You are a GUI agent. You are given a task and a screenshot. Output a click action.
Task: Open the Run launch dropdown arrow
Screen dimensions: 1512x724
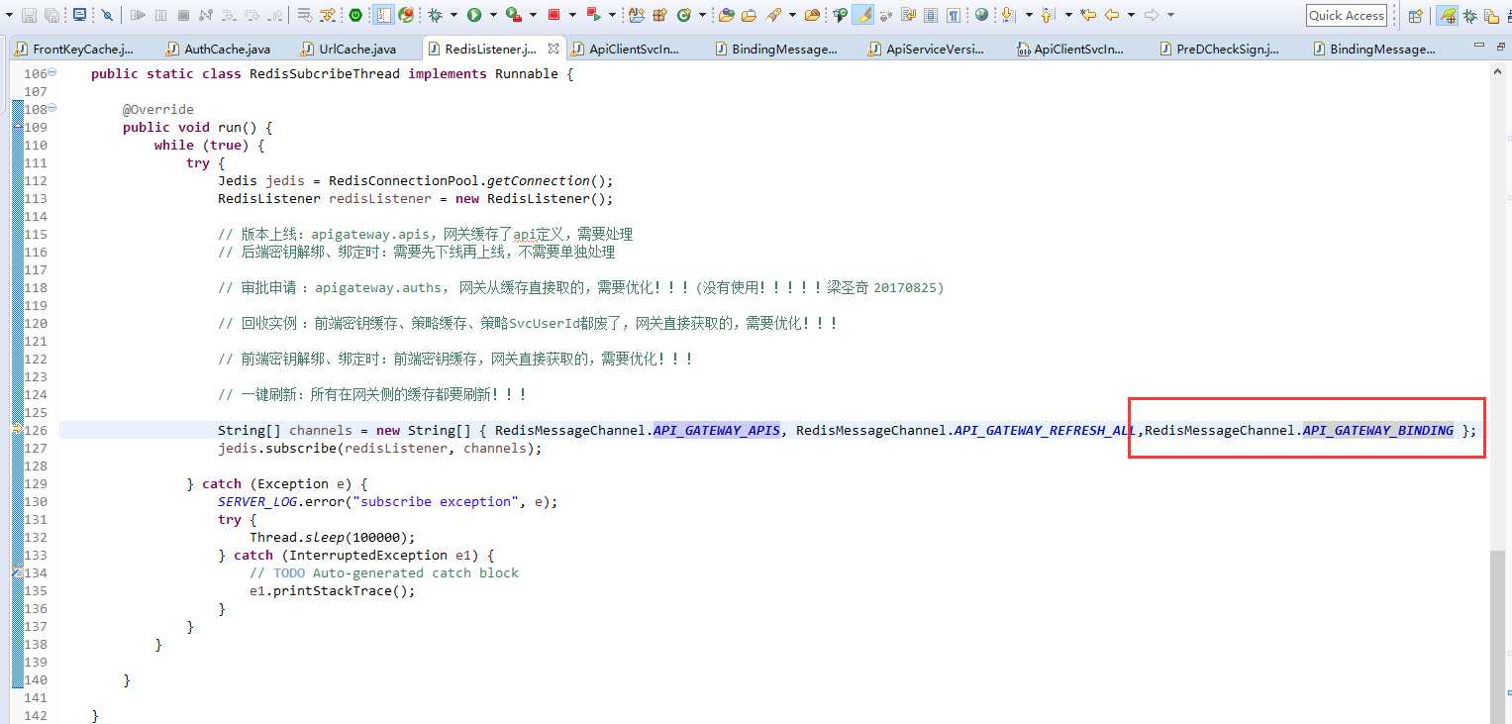point(493,15)
